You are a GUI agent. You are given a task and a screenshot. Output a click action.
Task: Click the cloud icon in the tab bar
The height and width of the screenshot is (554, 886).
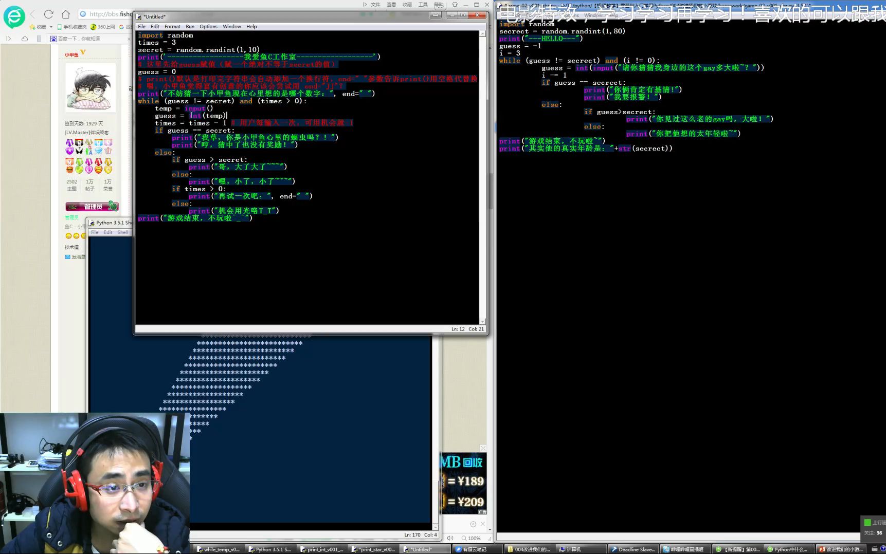click(x=25, y=39)
